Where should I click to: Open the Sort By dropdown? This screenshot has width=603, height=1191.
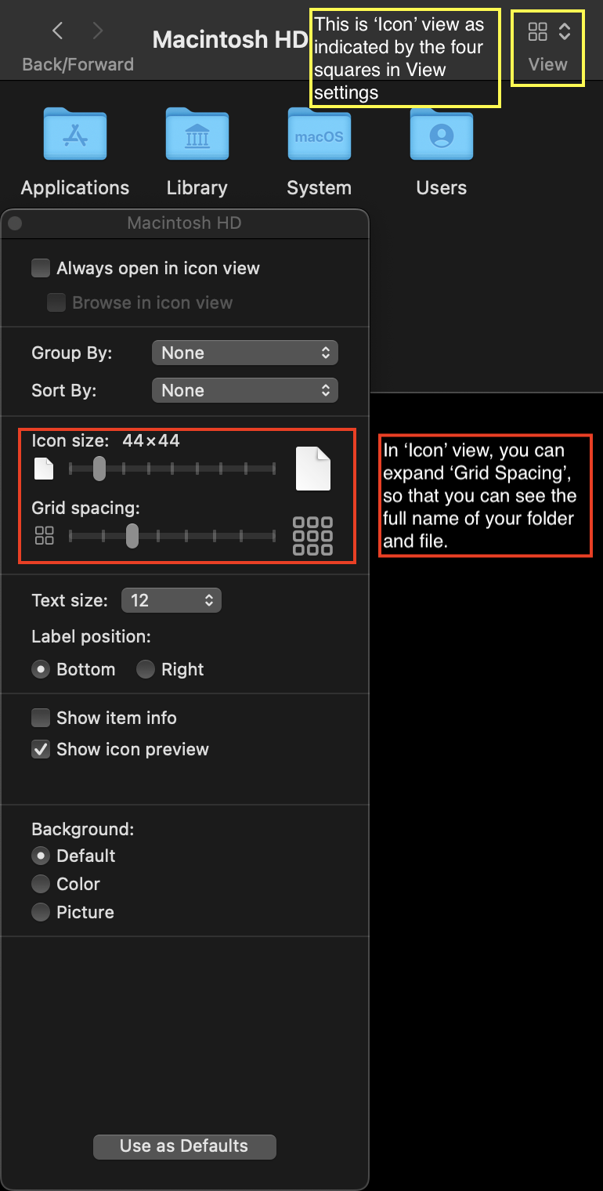(x=245, y=390)
